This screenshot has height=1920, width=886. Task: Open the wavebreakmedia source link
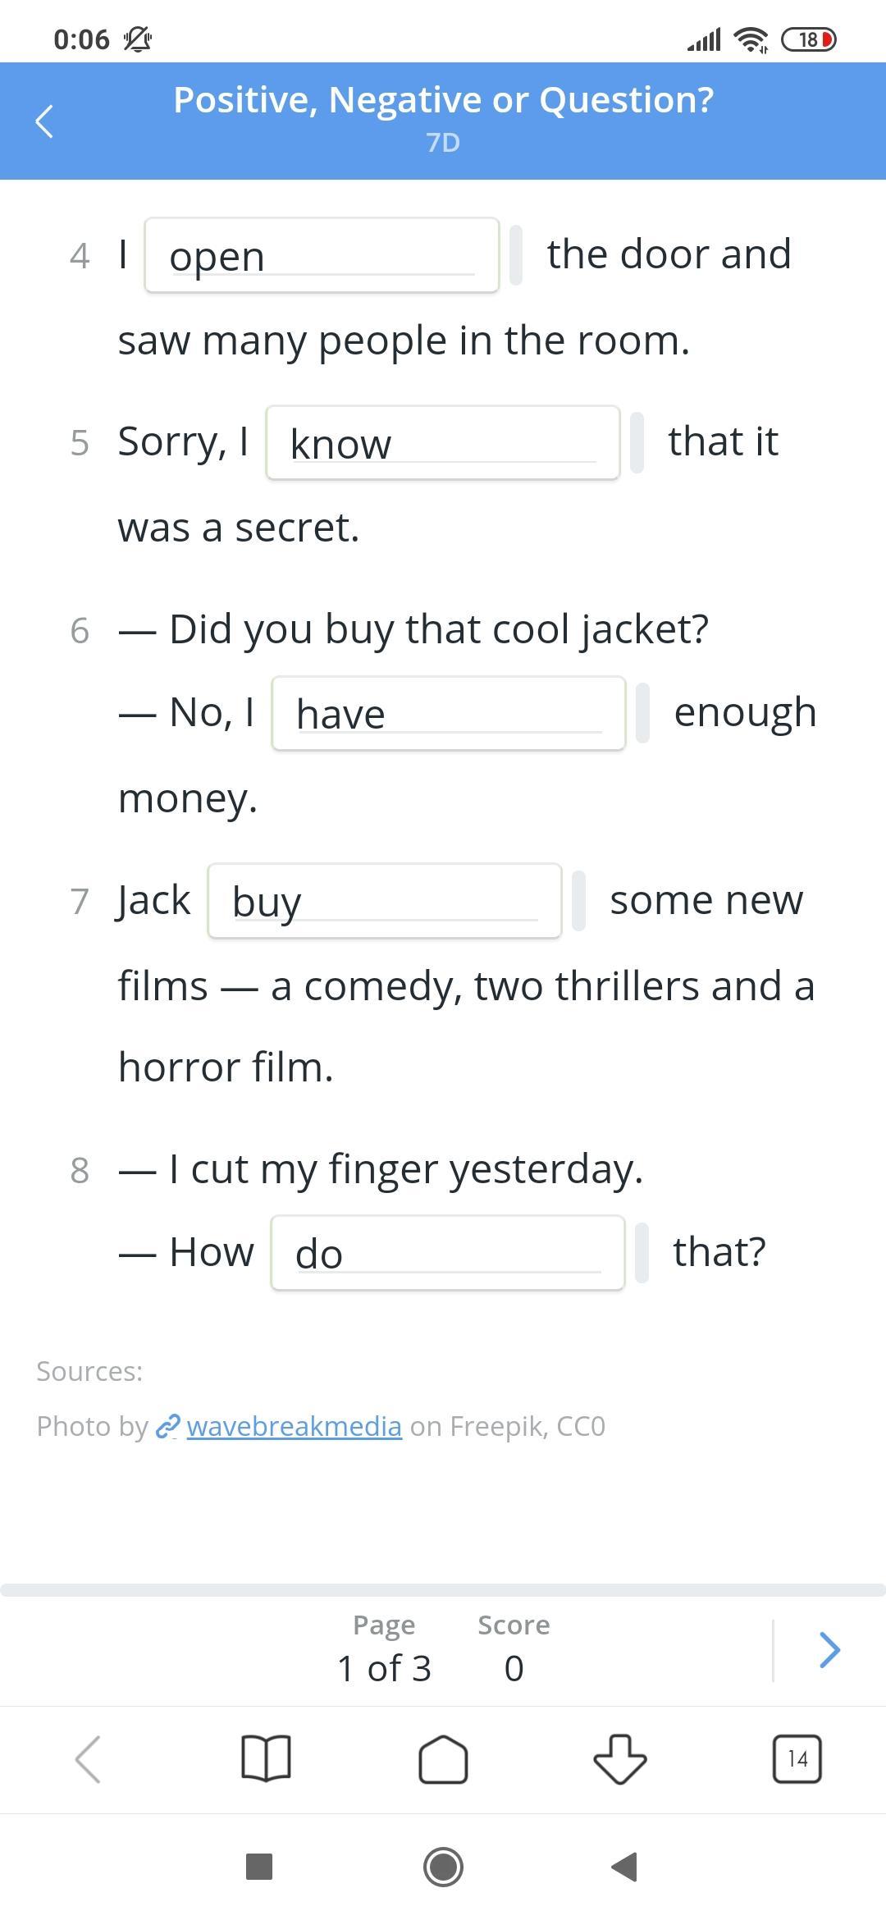[294, 1426]
